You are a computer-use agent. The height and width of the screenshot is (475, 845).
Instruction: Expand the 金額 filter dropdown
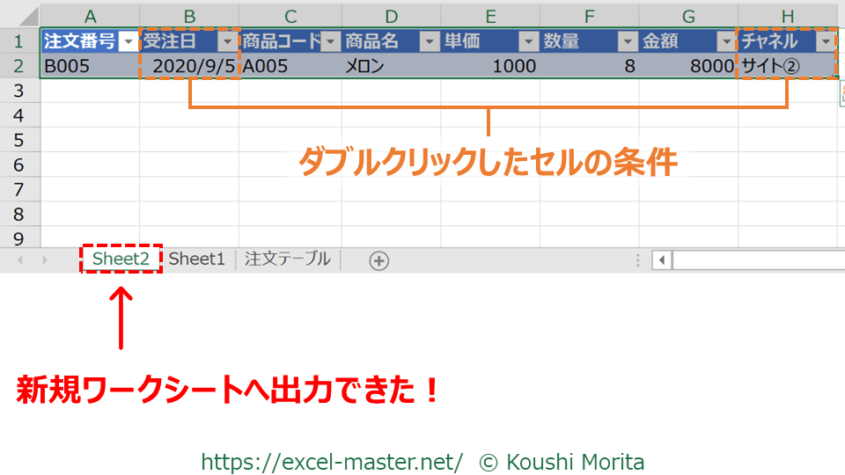coord(726,41)
